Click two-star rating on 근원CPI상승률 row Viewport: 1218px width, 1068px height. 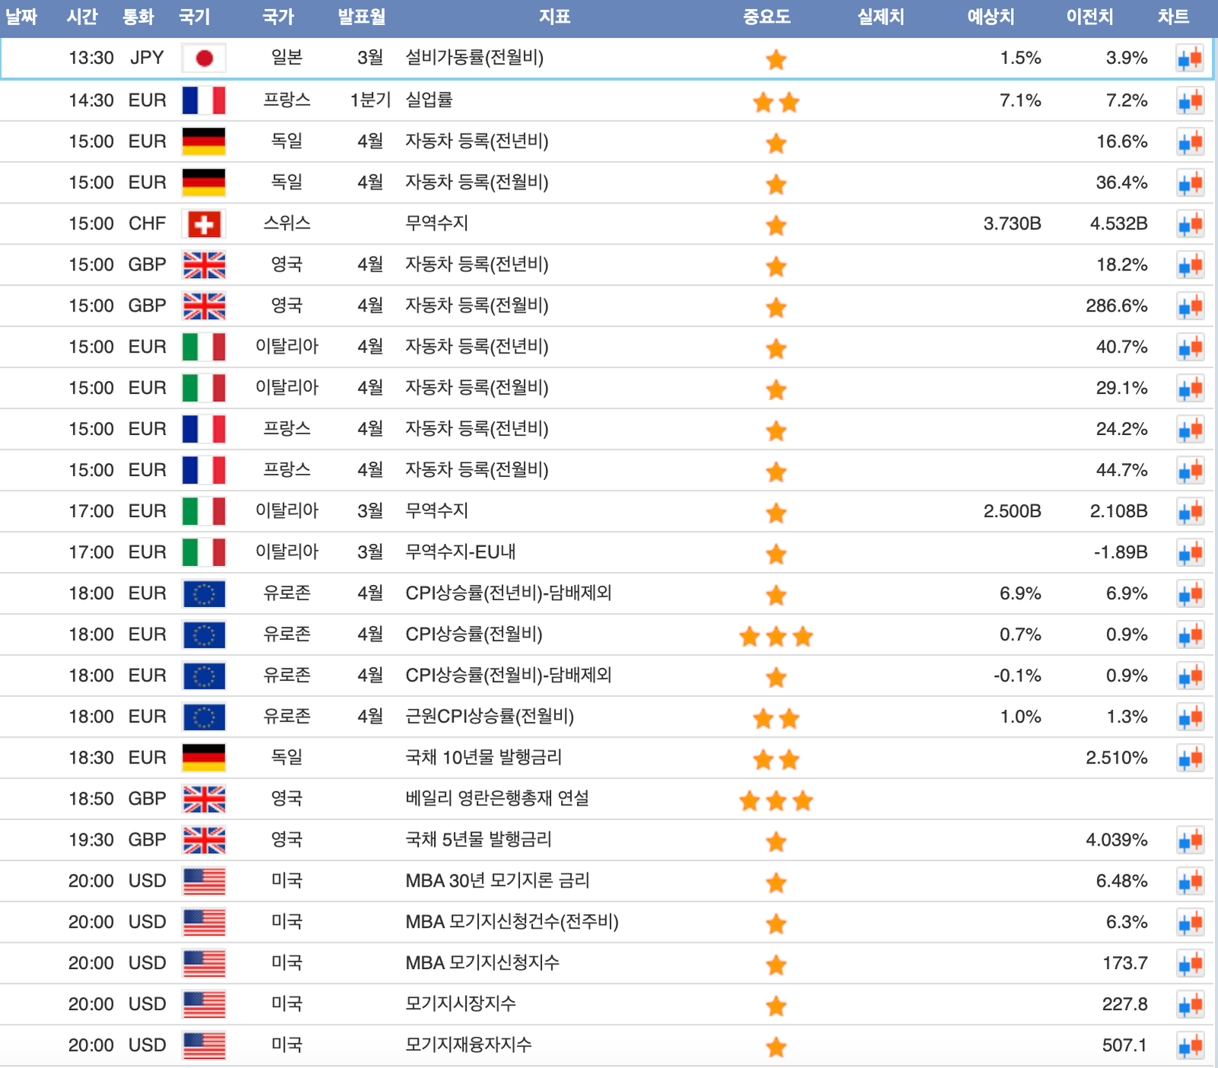coord(776,718)
